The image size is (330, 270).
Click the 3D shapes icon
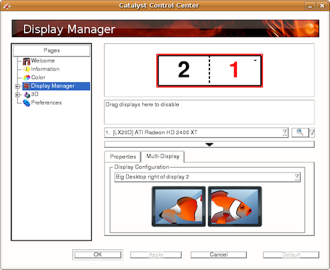(27, 94)
